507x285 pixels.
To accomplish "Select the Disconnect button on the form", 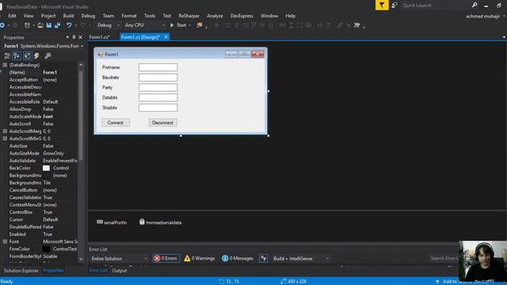I will pos(162,123).
